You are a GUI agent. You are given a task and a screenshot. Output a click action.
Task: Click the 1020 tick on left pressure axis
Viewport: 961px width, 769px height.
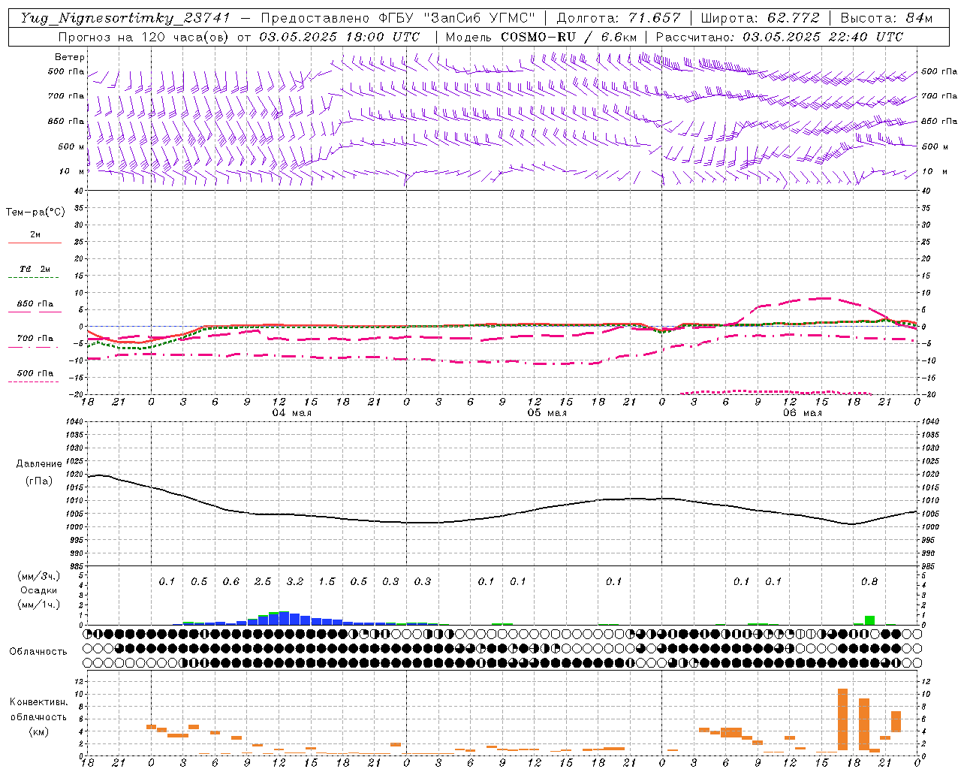pyautogui.click(x=75, y=474)
